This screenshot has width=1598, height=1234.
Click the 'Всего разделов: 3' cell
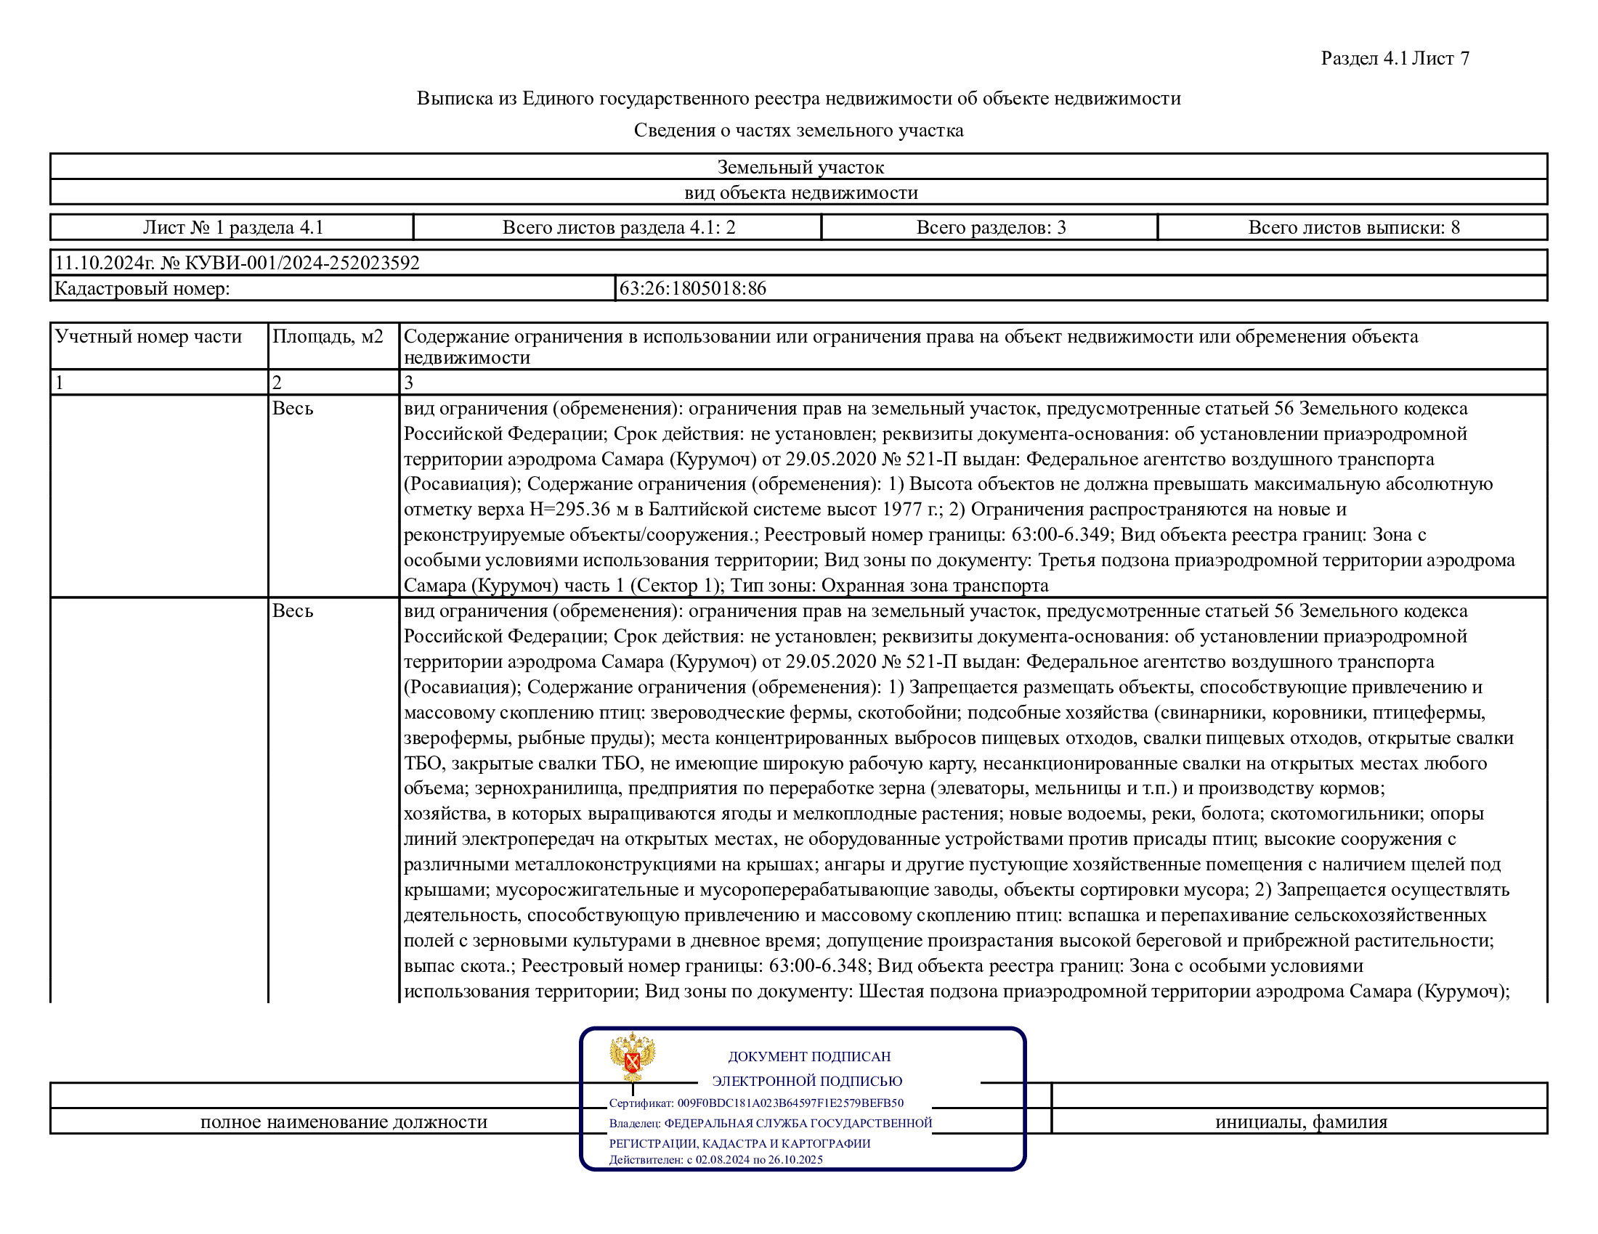(x=991, y=227)
